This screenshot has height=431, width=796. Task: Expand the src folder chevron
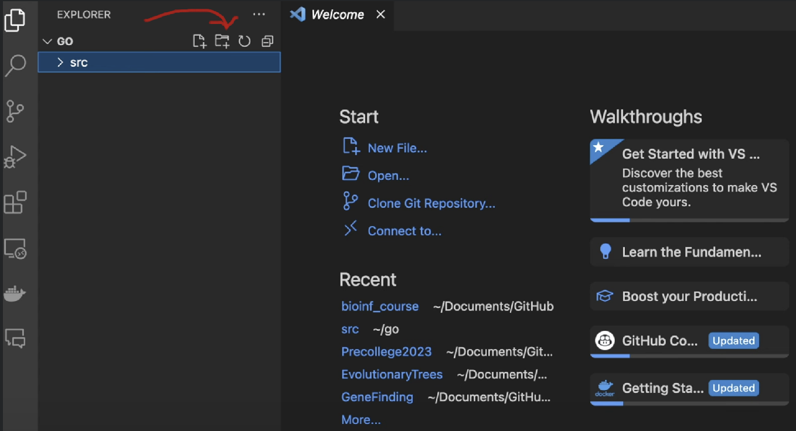click(x=60, y=63)
